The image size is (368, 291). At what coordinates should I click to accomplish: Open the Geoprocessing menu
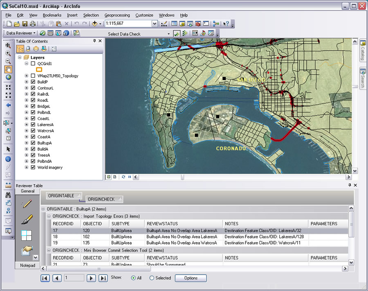pos(117,15)
